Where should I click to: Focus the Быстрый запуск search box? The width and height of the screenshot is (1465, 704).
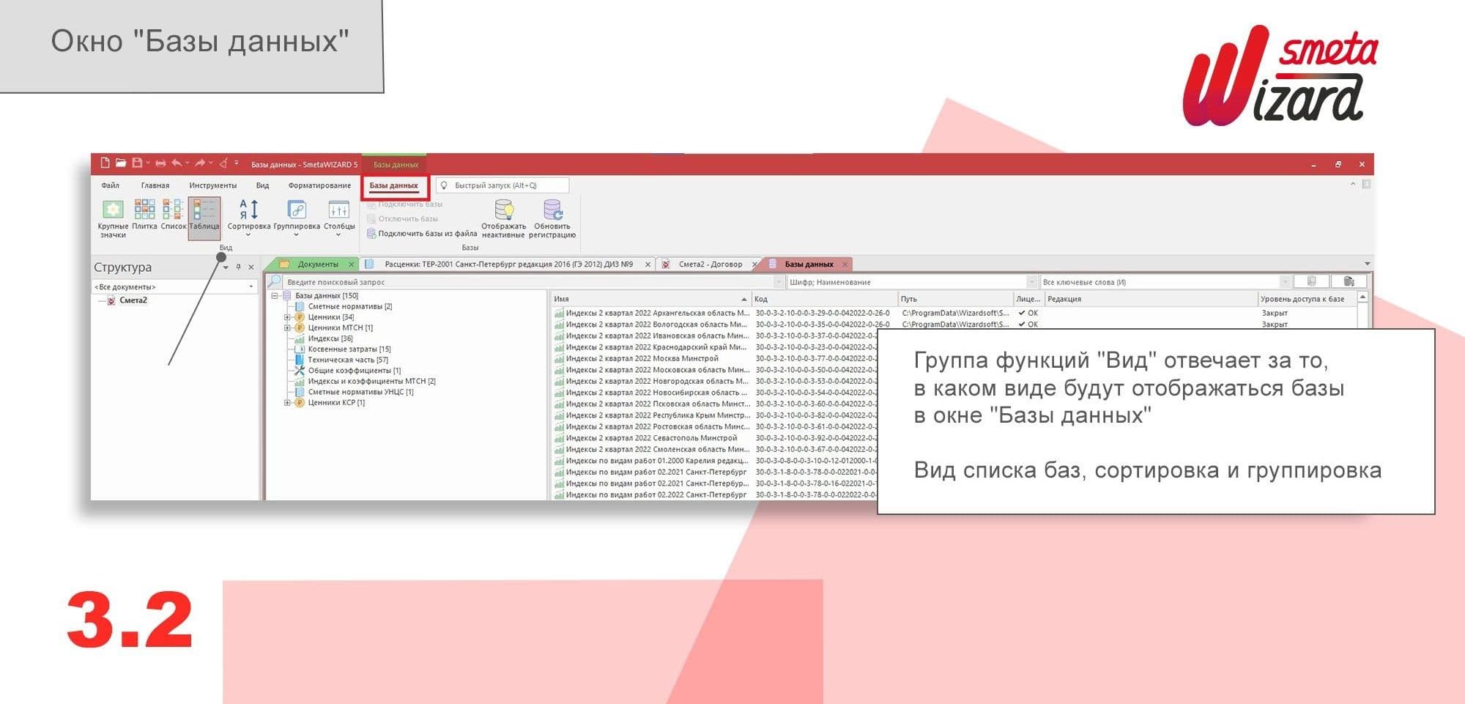click(502, 185)
